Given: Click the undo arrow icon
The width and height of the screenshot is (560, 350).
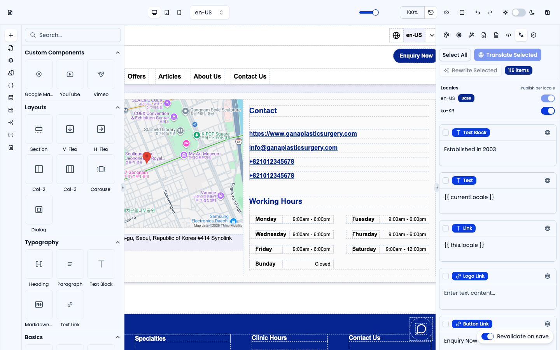Looking at the screenshot, I should point(478,12).
